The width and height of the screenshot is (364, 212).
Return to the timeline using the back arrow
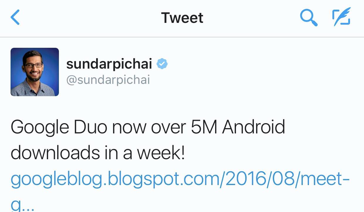15,17
